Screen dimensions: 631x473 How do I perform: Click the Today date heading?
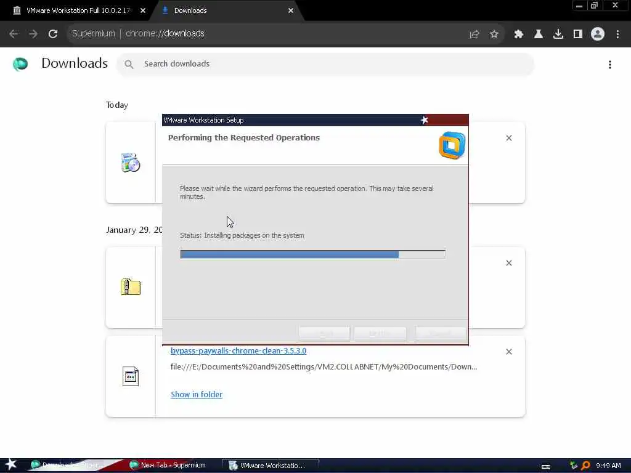(x=117, y=105)
